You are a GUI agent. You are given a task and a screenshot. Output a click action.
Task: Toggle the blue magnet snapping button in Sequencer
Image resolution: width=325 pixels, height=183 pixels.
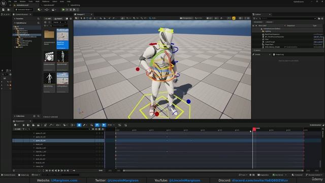click(97, 125)
